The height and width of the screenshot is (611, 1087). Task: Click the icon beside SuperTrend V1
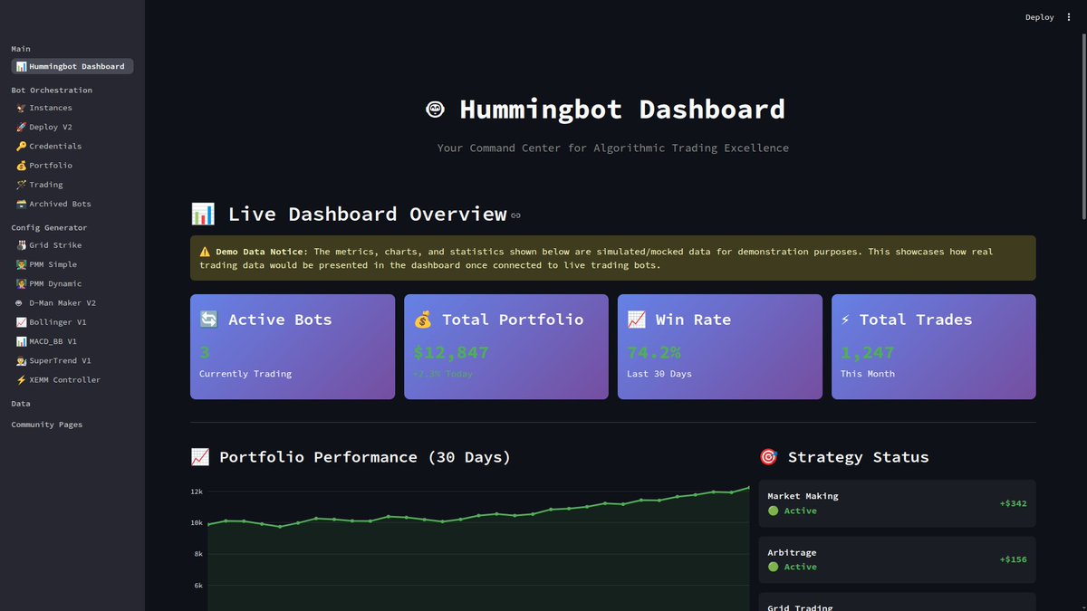coord(21,360)
